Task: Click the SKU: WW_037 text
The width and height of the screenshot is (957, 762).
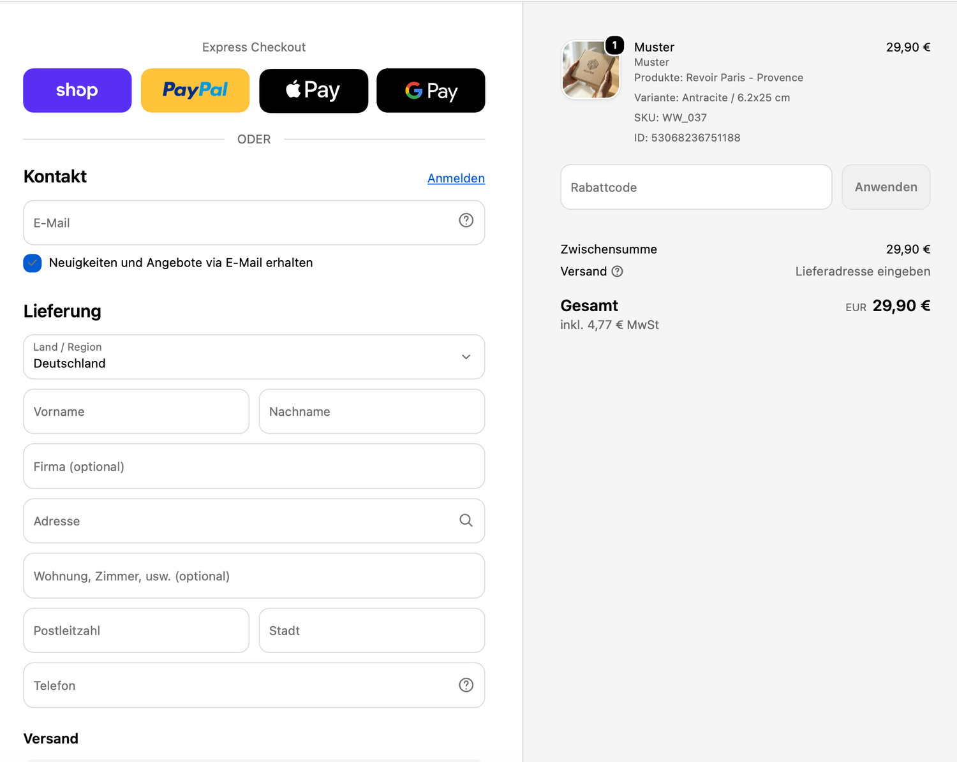Action: [x=671, y=118]
